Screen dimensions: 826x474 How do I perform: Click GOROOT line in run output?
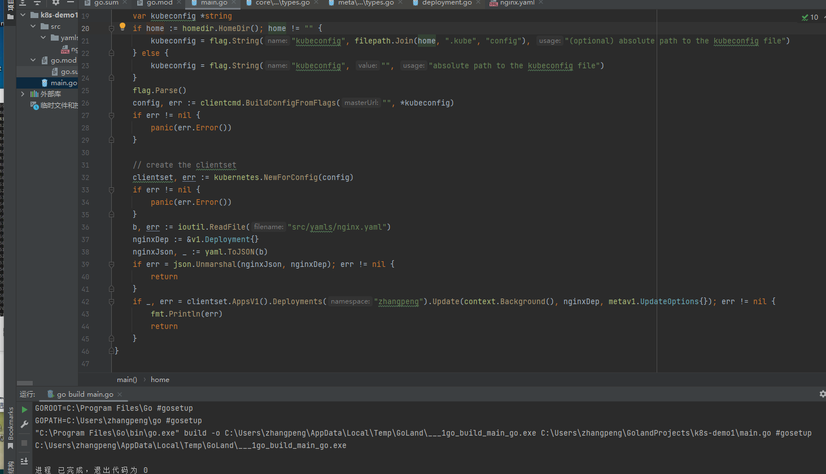pyautogui.click(x=114, y=408)
